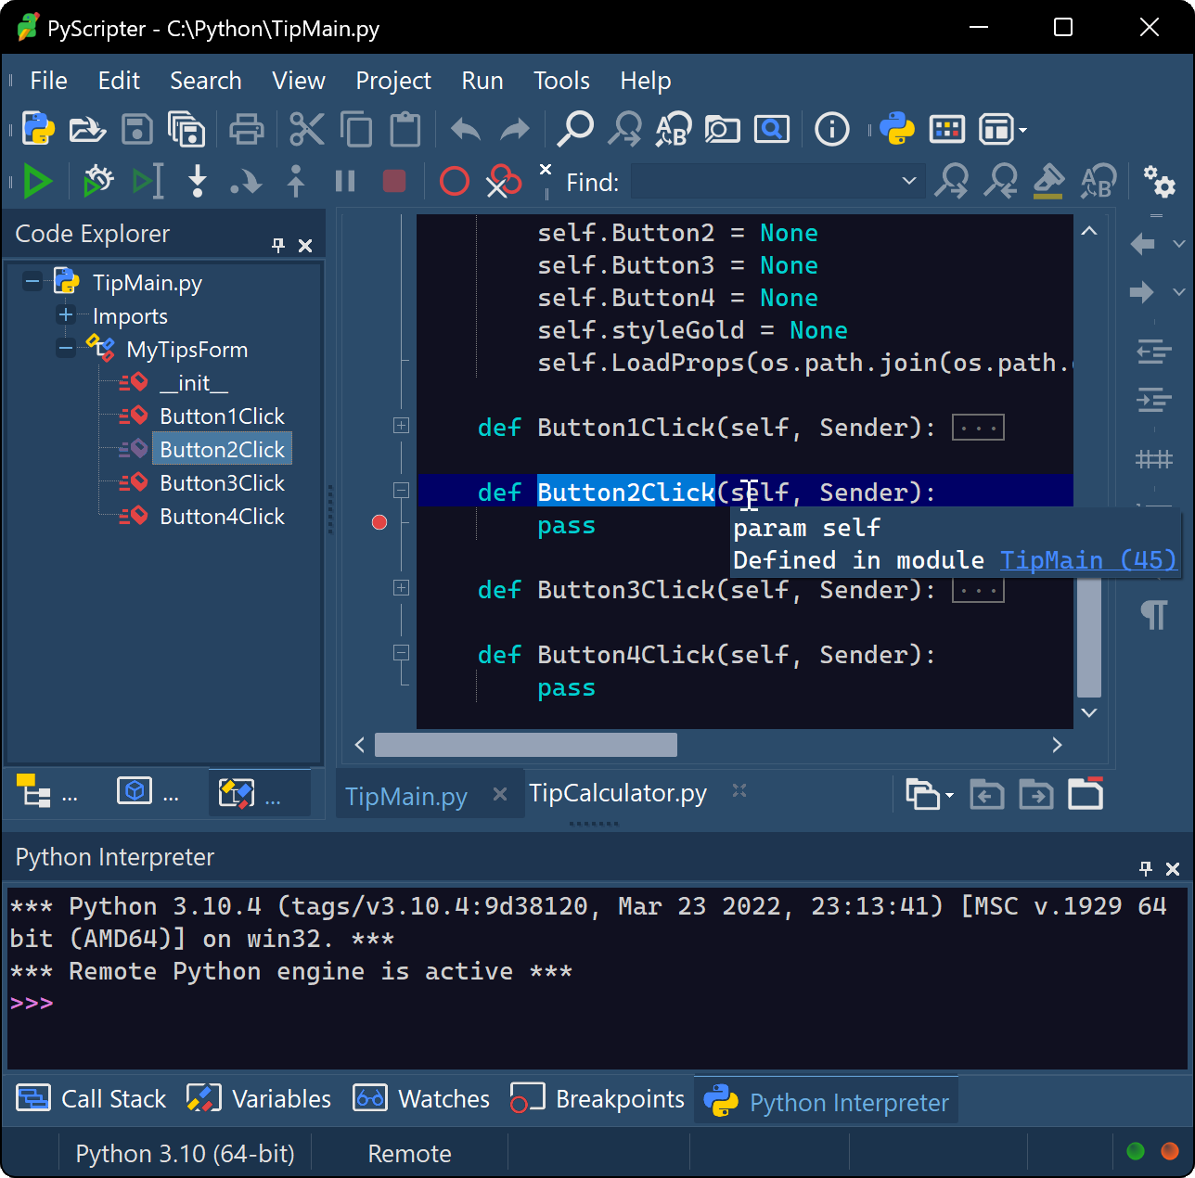Open the Find combo box dropdown
Viewport: 1195px width, 1178px height.
pyautogui.click(x=908, y=182)
